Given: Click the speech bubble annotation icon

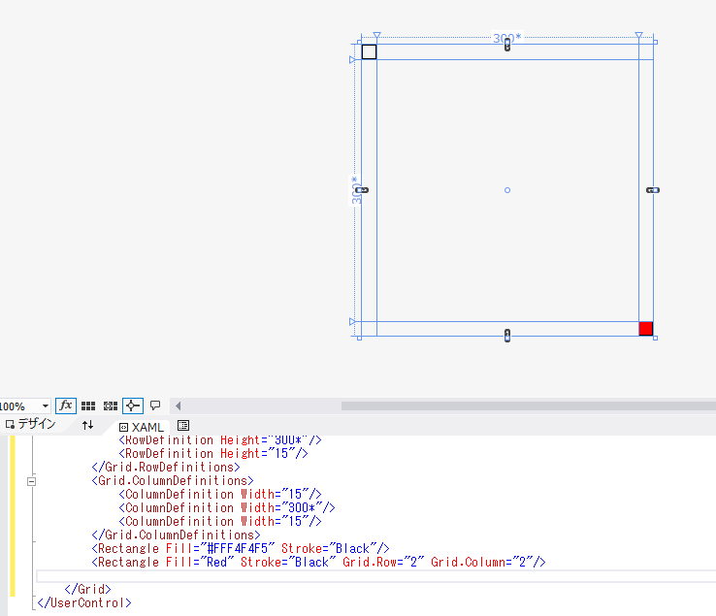Looking at the screenshot, I should [x=155, y=405].
